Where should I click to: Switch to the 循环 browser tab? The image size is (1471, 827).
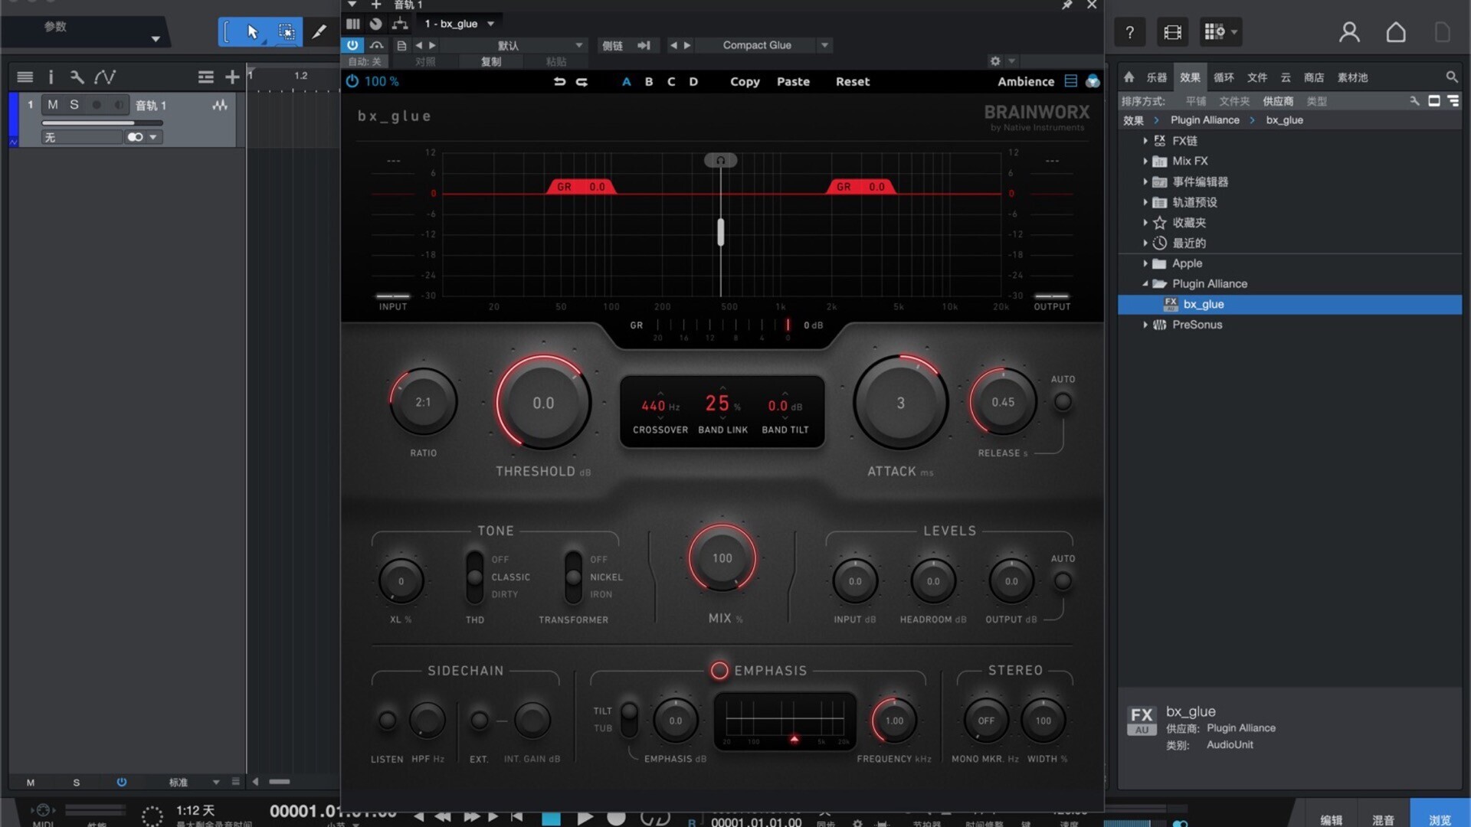1224,77
